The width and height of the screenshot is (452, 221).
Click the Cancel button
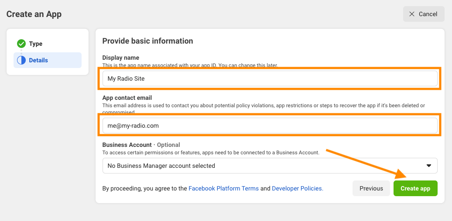[x=424, y=14]
